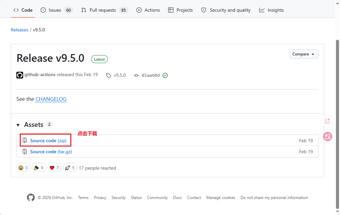React with the party popper emoji

39,168
